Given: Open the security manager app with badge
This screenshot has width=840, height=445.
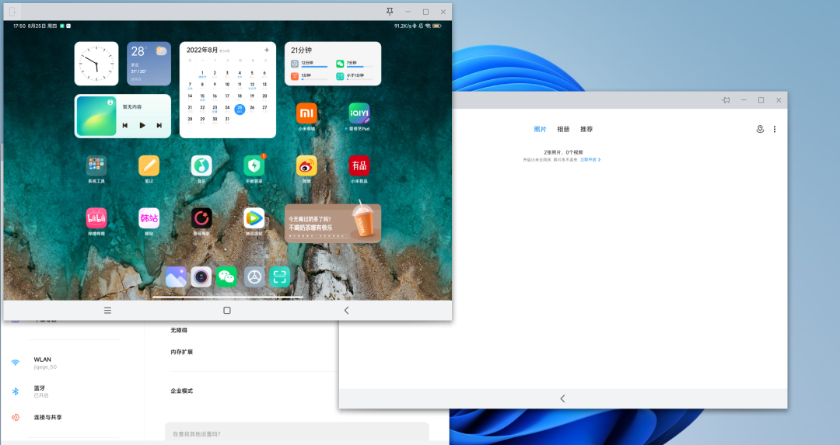Looking at the screenshot, I should (254, 165).
